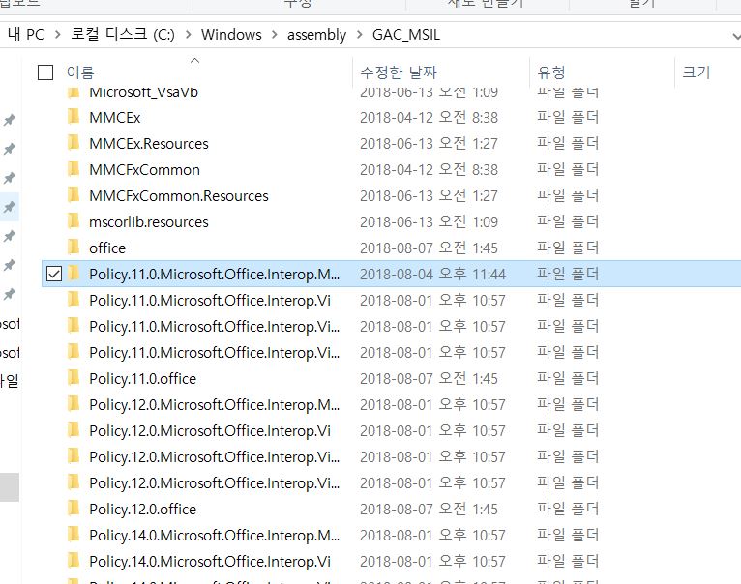Select the MMCEx folder name
This screenshot has width=741, height=584.
[115, 117]
